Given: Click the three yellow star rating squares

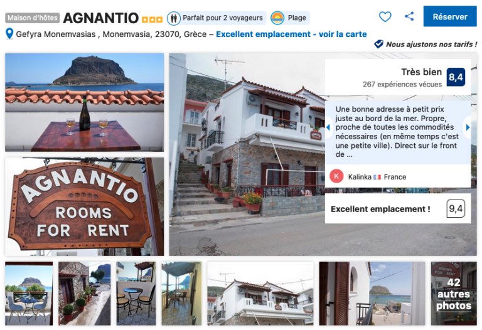Looking at the screenshot, I should click(x=152, y=19).
